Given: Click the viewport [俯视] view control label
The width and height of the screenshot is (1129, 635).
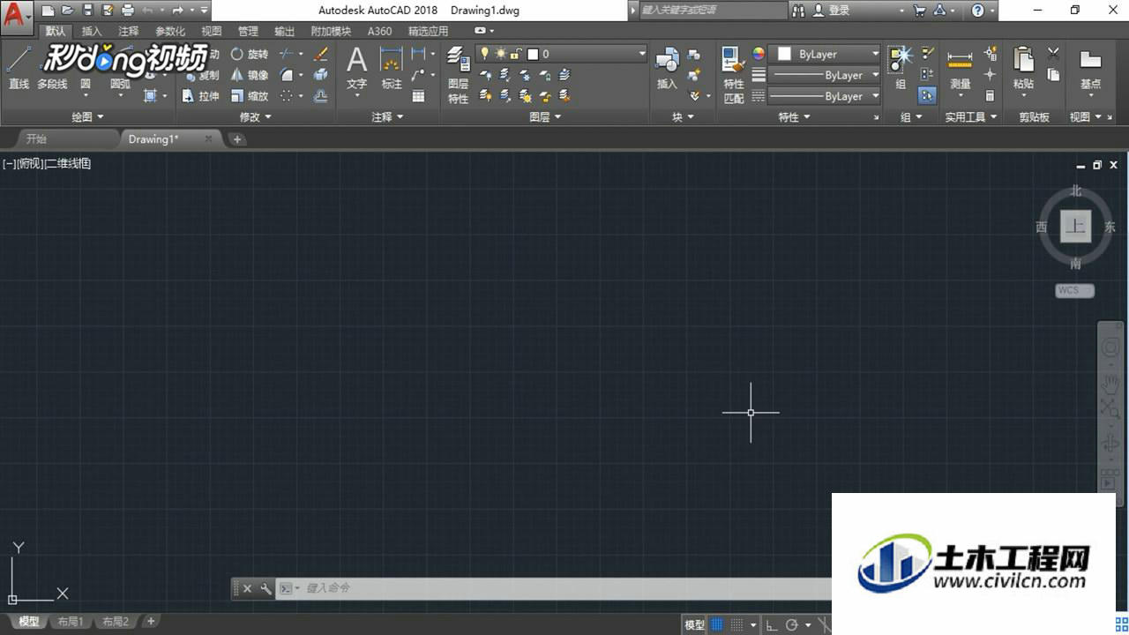Looking at the screenshot, I should (29, 163).
